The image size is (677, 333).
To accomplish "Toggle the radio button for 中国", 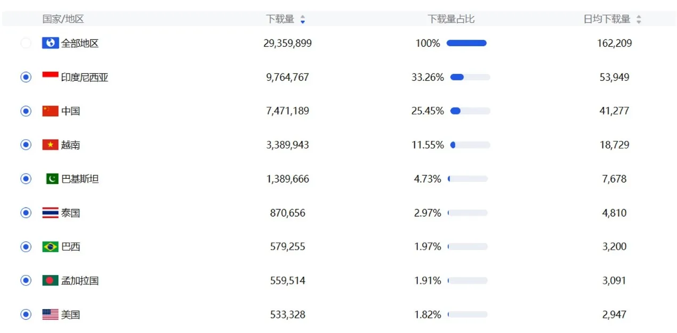I will [26, 111].
